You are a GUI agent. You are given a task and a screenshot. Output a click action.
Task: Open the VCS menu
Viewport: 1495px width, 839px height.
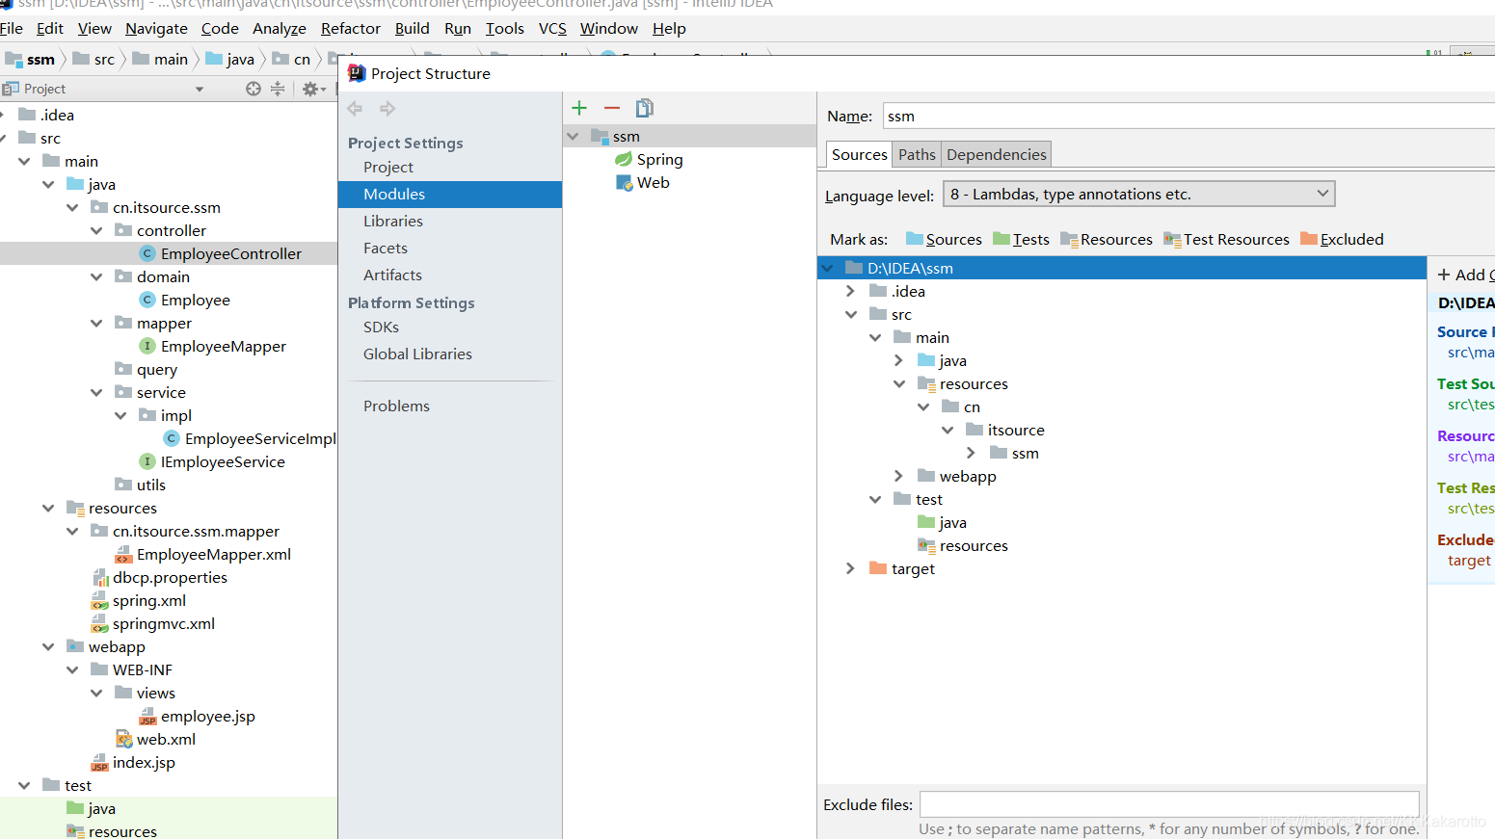coord(552,29)
